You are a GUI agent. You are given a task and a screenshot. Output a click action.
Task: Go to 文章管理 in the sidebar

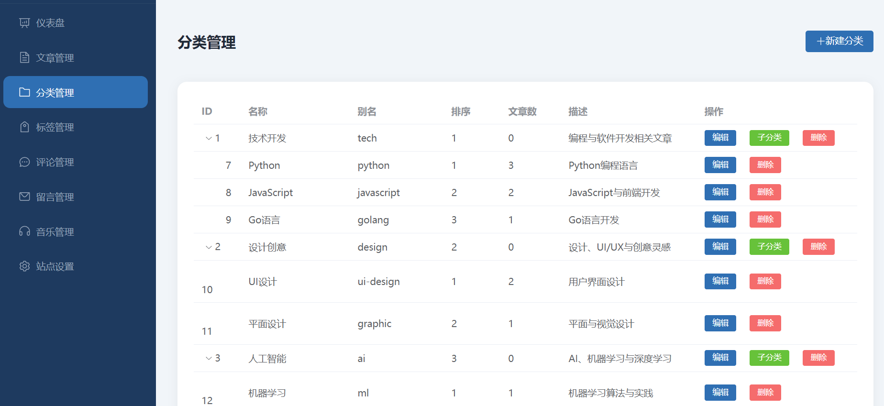[x=76, y=58]
